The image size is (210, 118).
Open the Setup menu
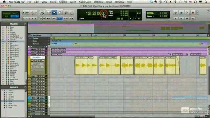[x=109, y=2]
